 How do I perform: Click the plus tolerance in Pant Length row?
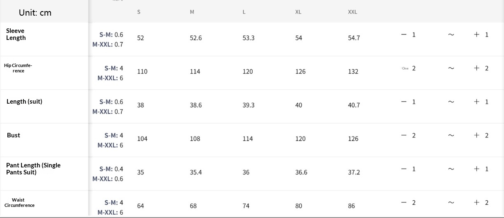[481, 169]
